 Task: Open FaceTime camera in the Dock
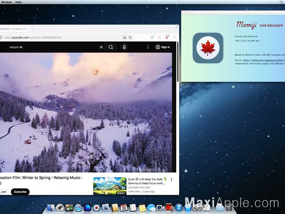click(160, 207)
